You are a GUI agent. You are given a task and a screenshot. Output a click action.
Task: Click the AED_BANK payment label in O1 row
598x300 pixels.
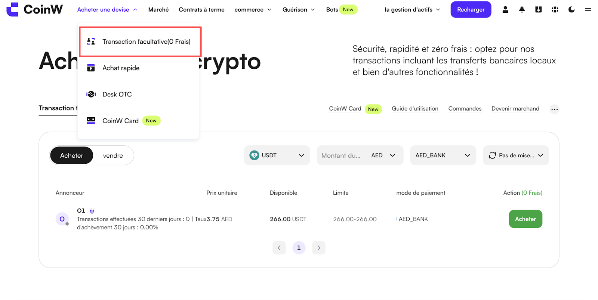point(413,219)
